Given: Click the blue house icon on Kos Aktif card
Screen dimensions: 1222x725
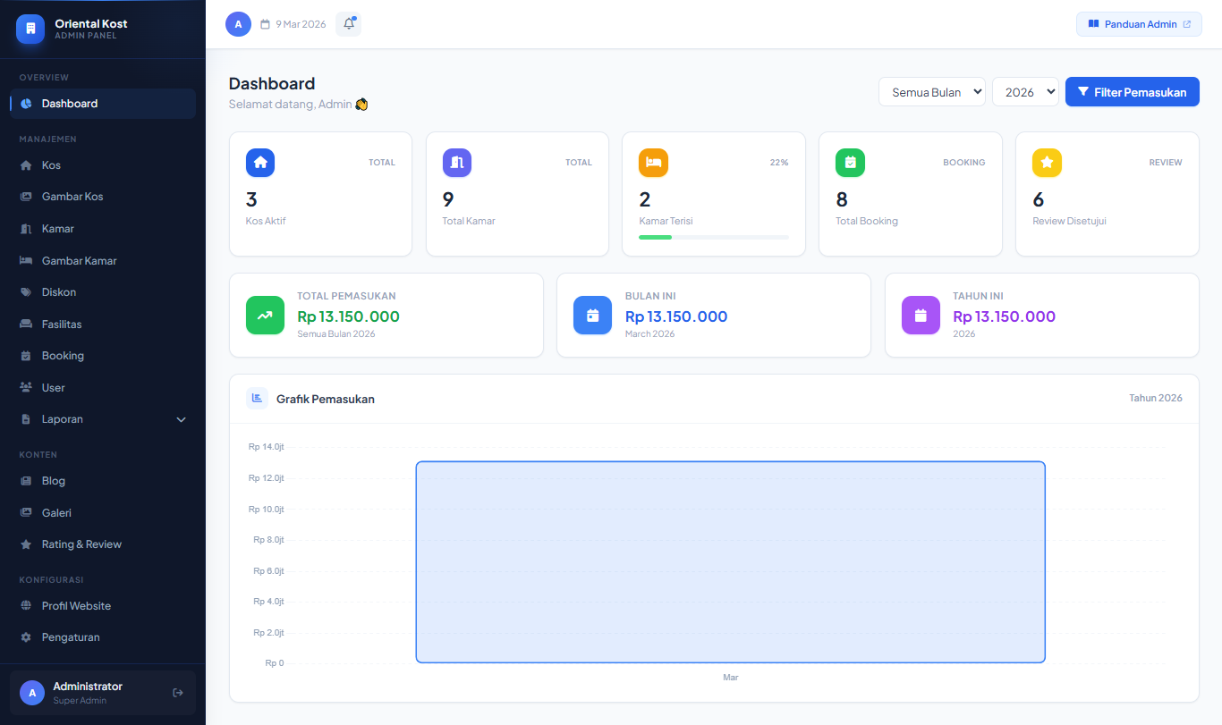Looking at the screenshot, I should pos(260,163).
